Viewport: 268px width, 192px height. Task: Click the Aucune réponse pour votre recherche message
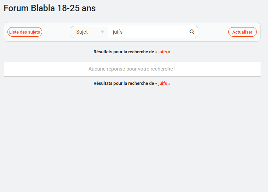132,69
